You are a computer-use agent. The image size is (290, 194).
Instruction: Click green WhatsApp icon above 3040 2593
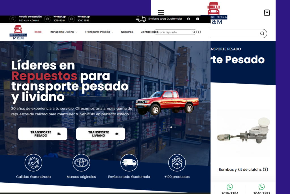pos(262,187)
